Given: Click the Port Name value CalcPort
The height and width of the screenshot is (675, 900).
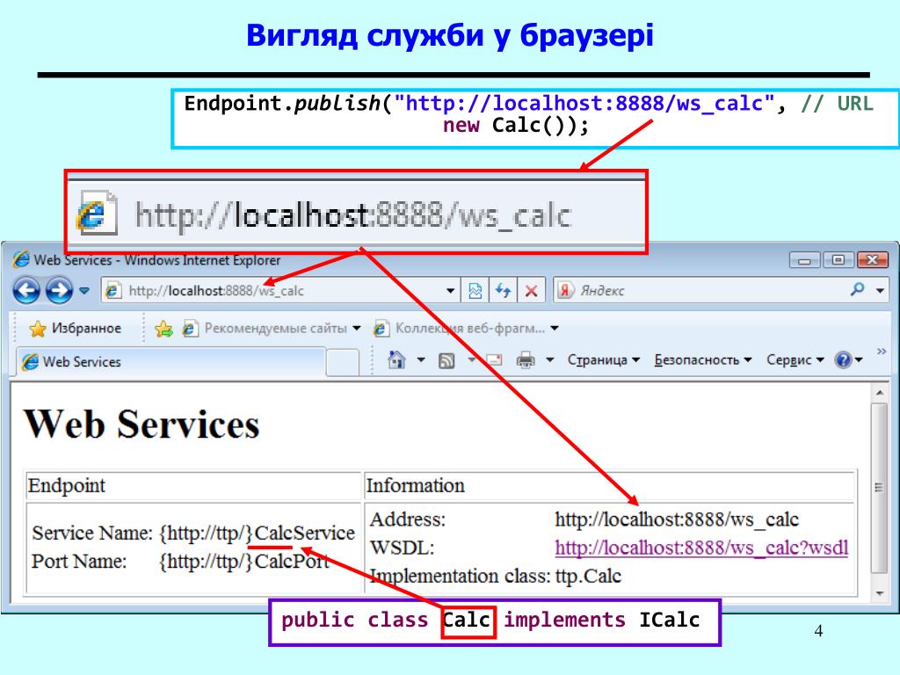Looking at the screenshot, I should (244, 562).
